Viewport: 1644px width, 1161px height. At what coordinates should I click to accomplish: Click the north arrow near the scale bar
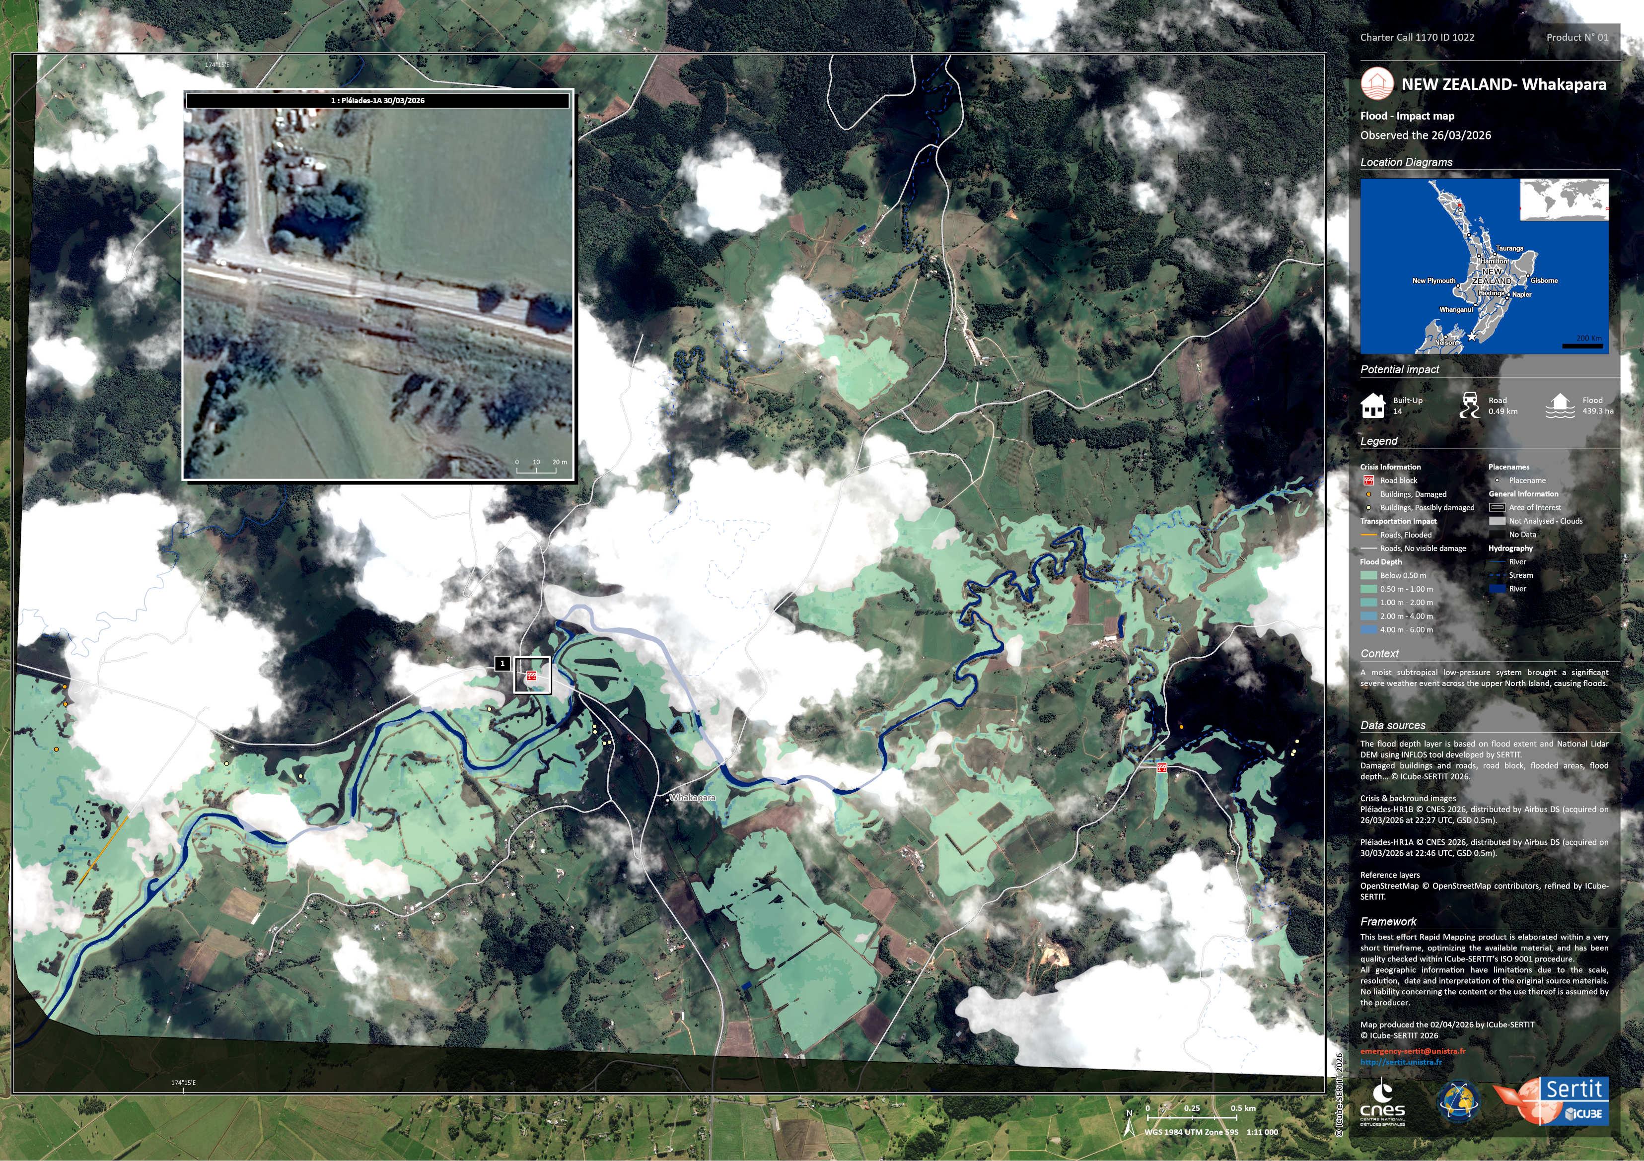click(x=1129, y=1125)
